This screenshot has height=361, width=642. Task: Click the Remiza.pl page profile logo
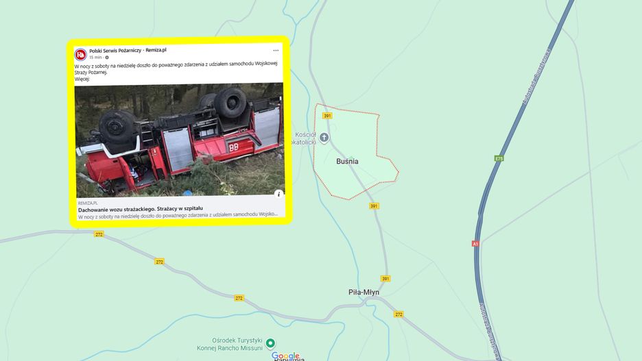pyautogui.click(x=81, y=54)
